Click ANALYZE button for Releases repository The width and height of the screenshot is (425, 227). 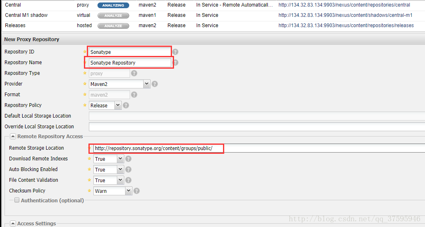113,26
